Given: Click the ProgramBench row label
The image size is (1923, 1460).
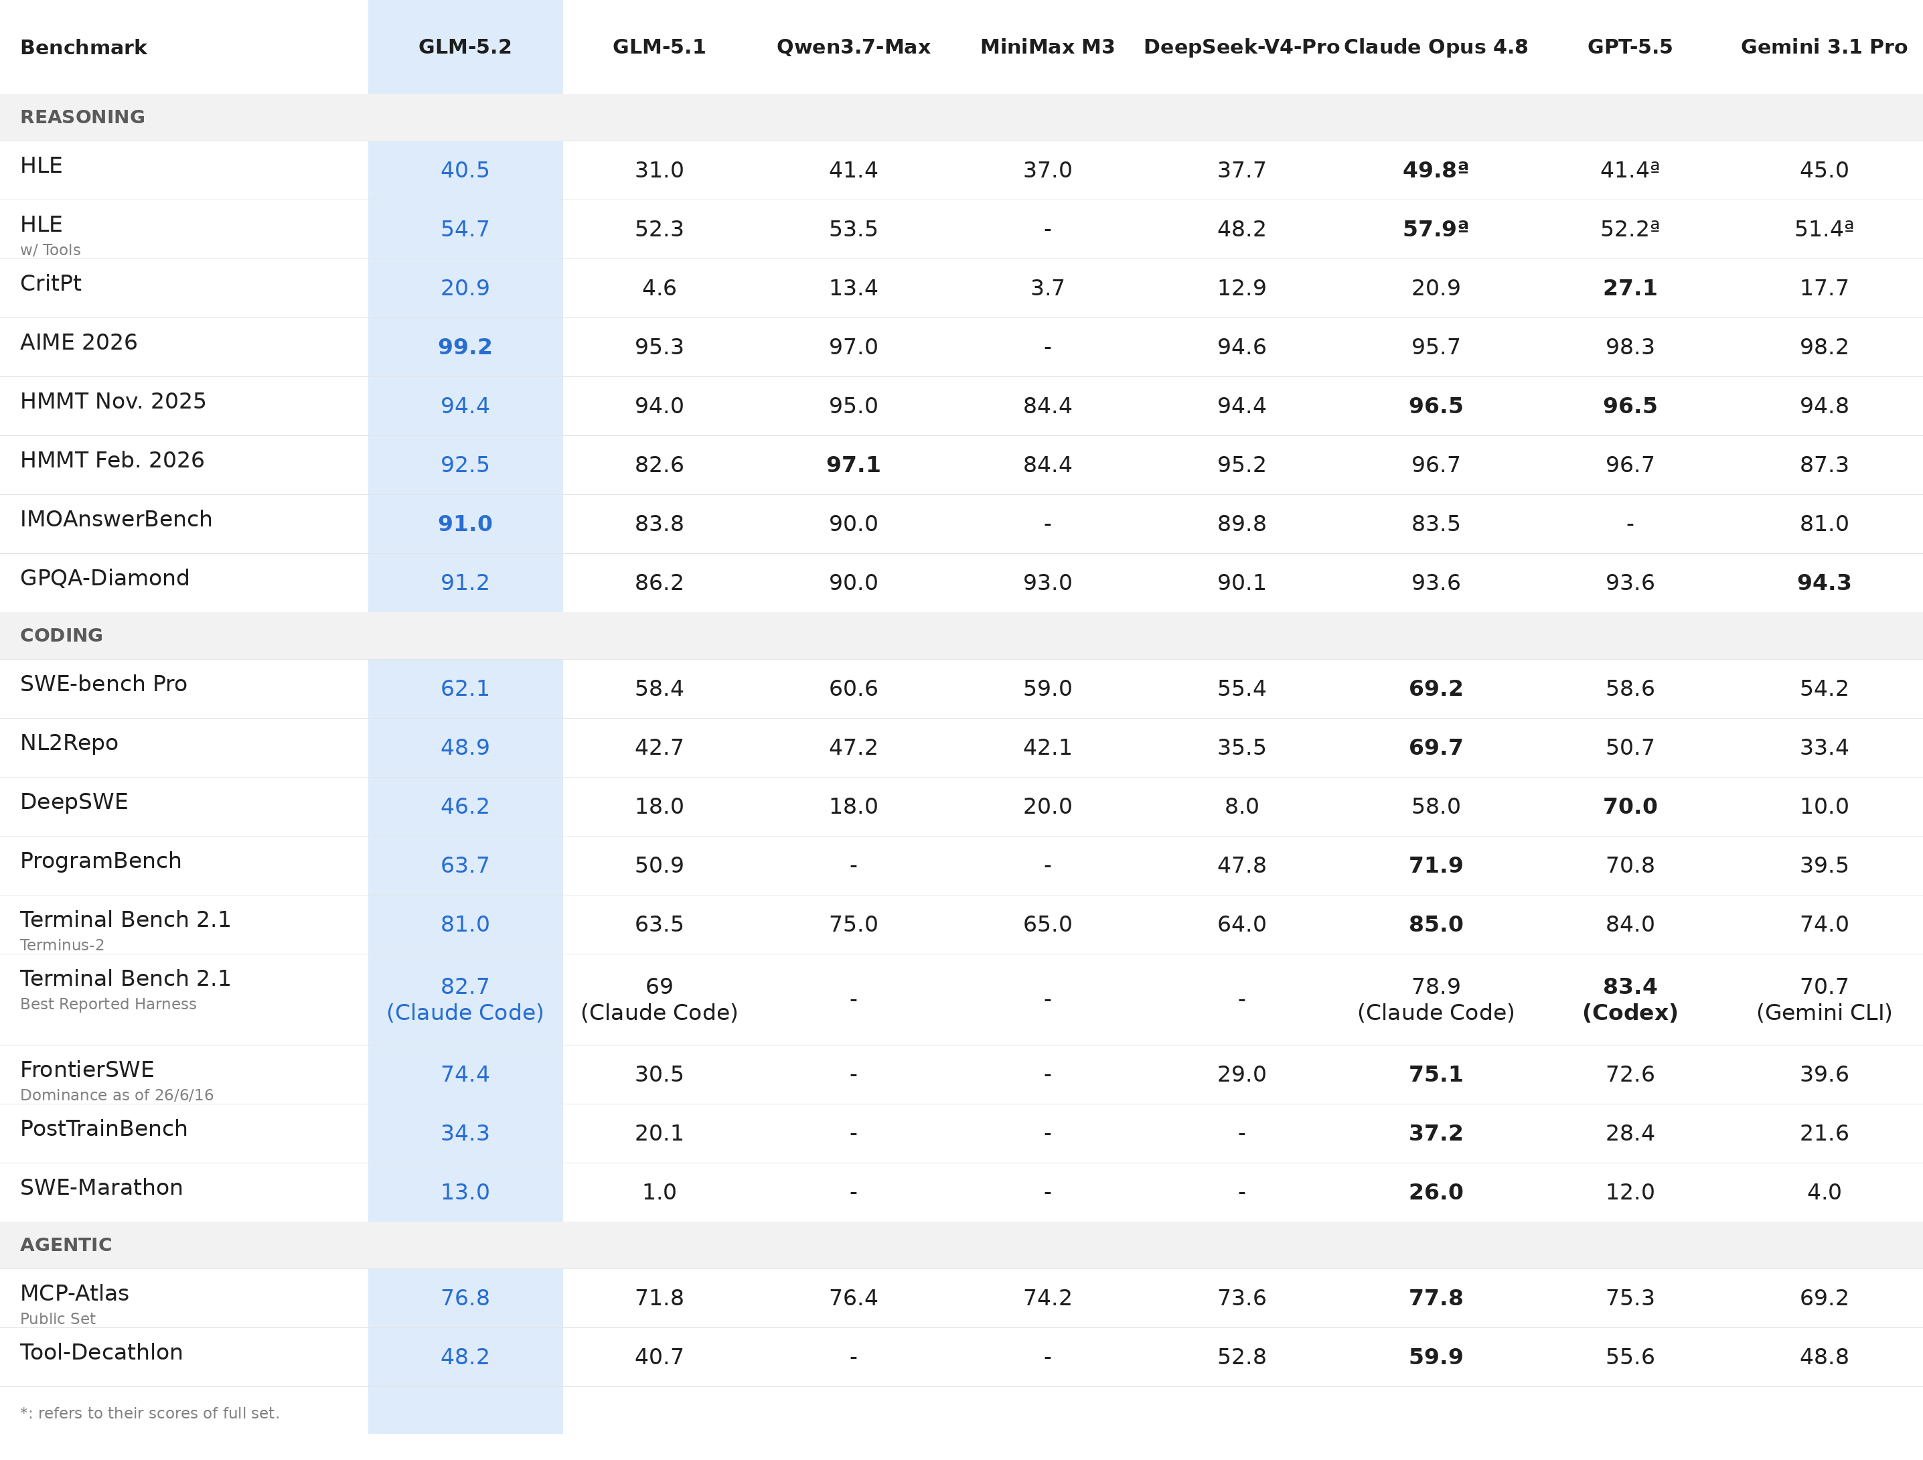Looking at the screenshot, I should (101, 861).
